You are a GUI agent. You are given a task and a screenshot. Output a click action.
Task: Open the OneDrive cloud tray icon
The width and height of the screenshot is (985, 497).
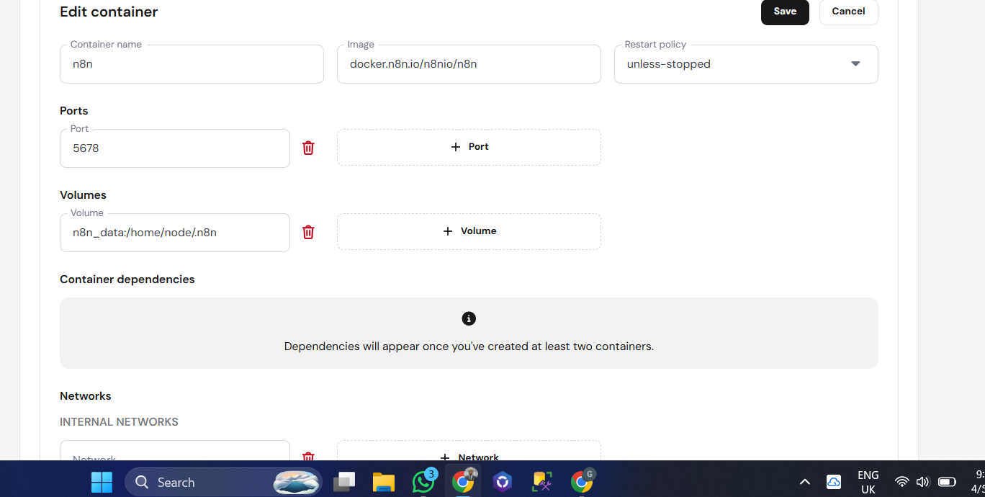point(833,482)
